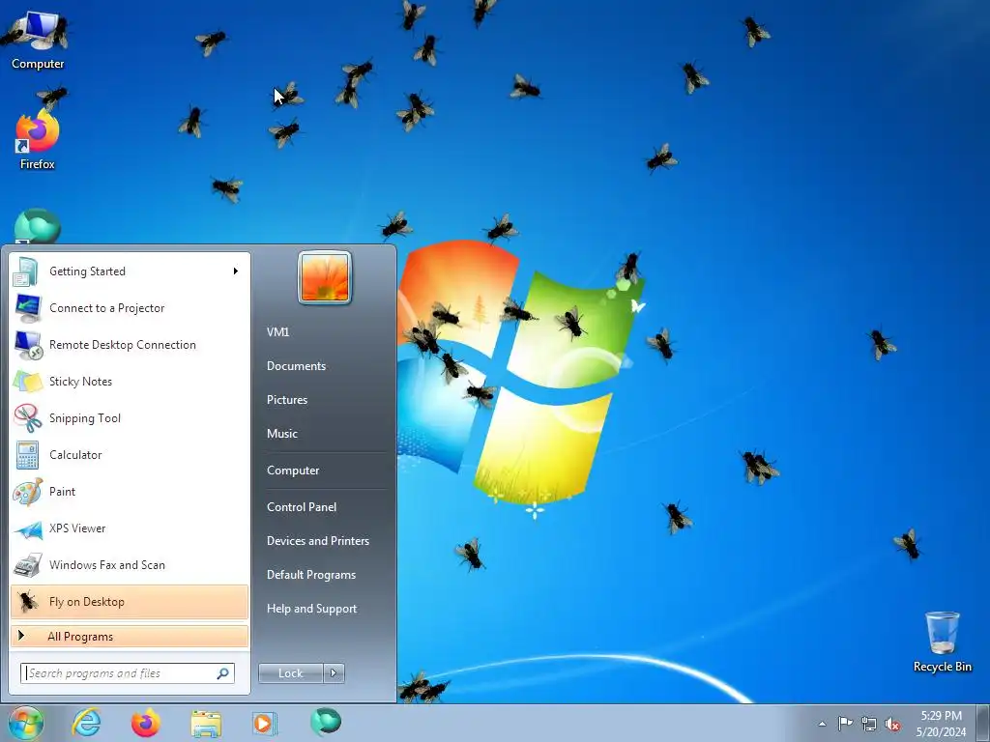Click Show desktop strip beside the taskbar clock

tap(982, 723)
